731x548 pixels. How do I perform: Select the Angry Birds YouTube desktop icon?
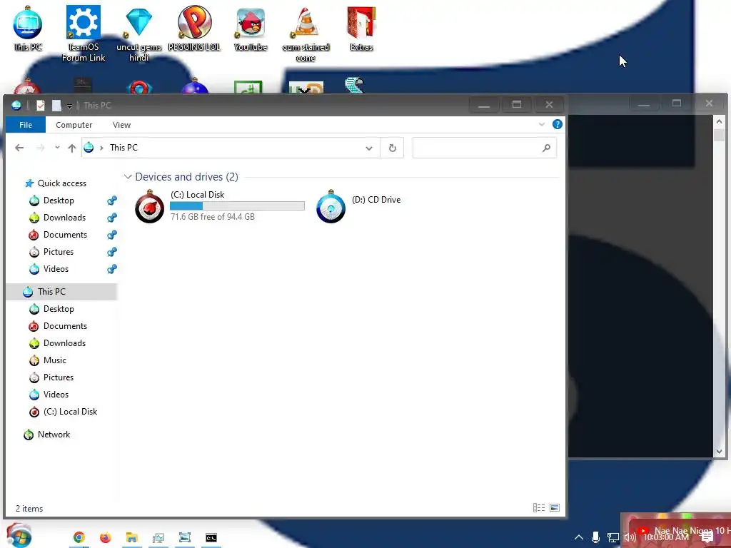pyautogui.click(x=251, y=29)
